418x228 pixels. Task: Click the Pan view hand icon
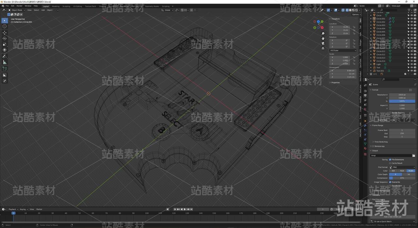323,38
